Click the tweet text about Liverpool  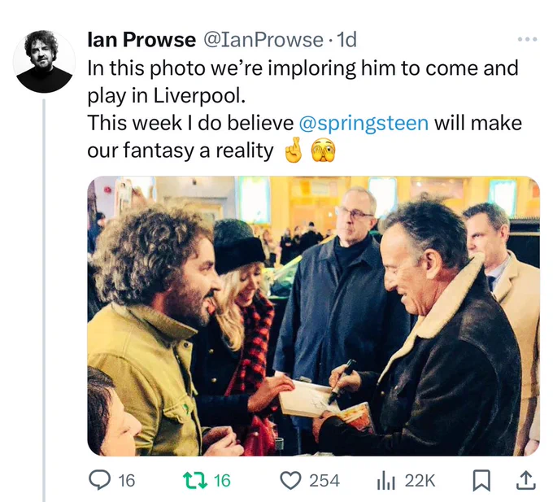(x=305, y=109)
